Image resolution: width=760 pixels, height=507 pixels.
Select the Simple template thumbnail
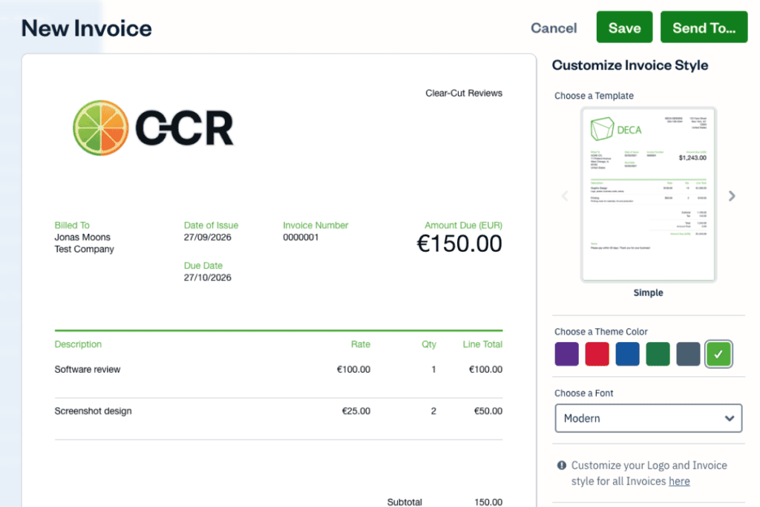(649, 194)
